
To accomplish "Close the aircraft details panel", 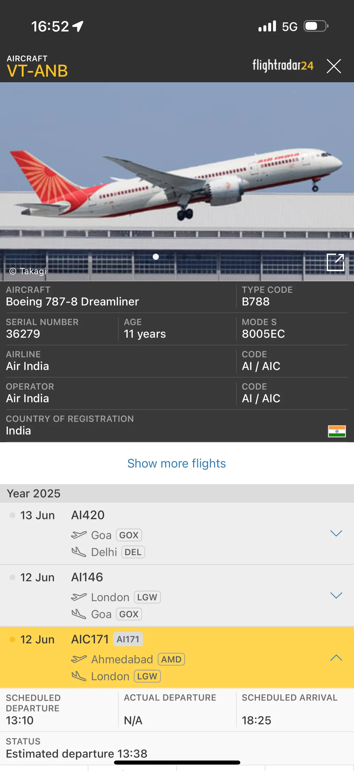I will tap(334, 66).
